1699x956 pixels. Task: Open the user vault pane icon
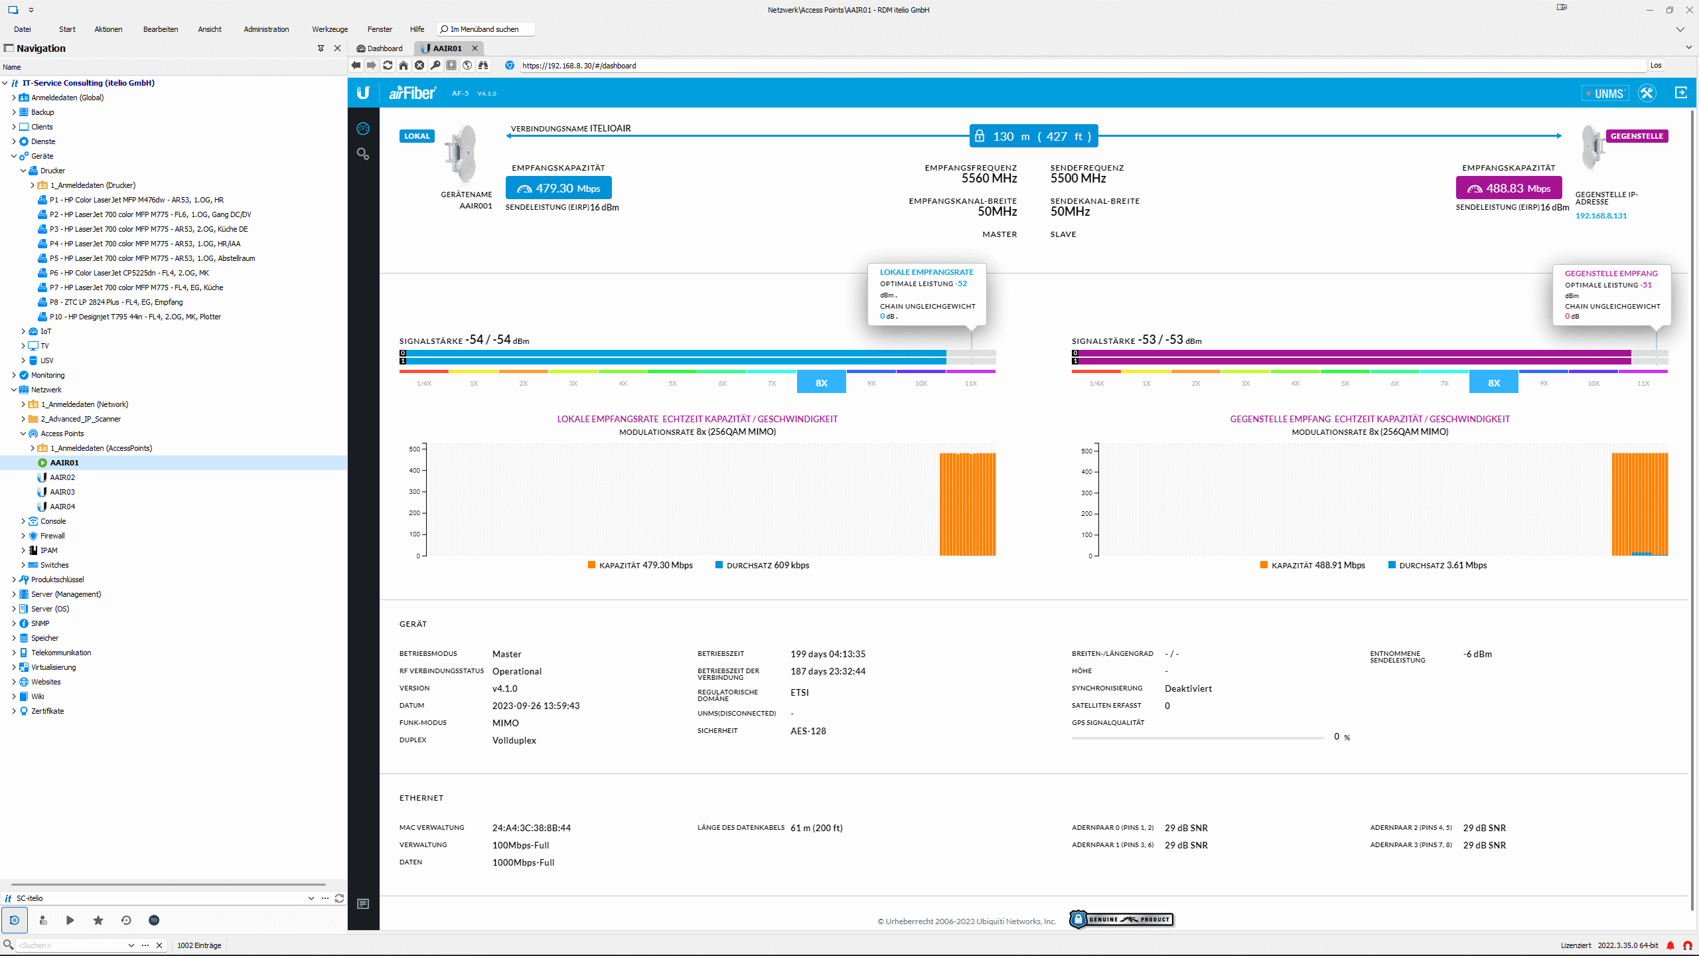42,920
